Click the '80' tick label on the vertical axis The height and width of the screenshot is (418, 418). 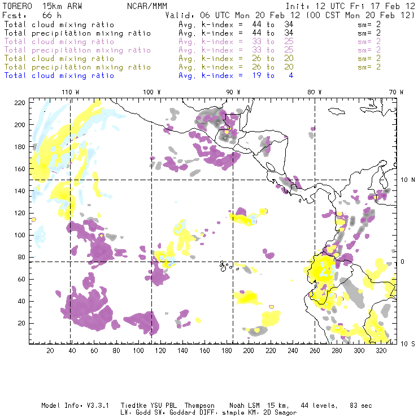coord(21,257)
